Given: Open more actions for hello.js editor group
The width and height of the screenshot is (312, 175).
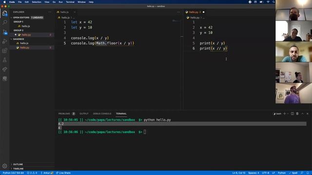Looking at the screenshot, I should 178,12.
